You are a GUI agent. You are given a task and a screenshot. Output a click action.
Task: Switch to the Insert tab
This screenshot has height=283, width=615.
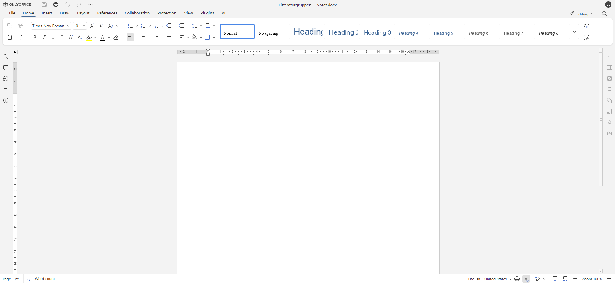point(47,13)
